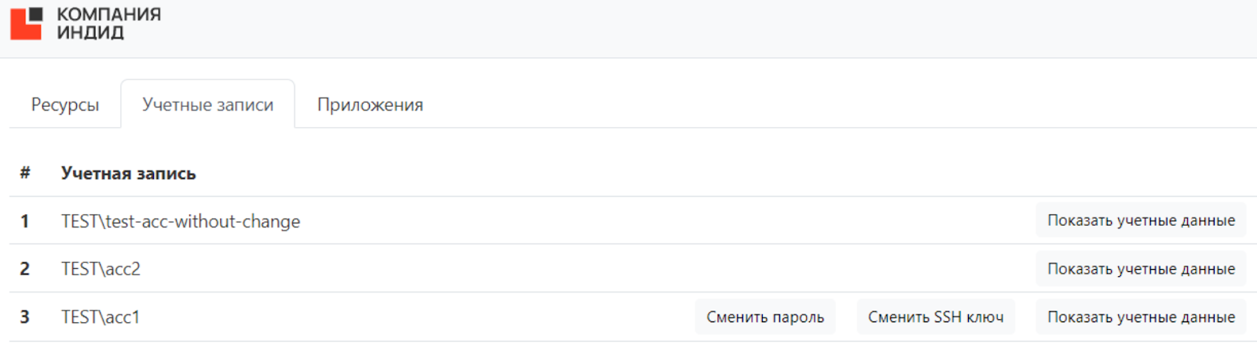Click the КОМПАНИЯ word in the header

pyautogui.click(x=108, y=14)
